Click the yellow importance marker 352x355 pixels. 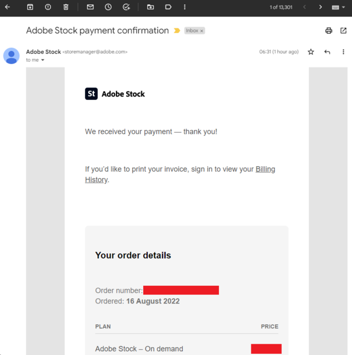tap(177, 31)
